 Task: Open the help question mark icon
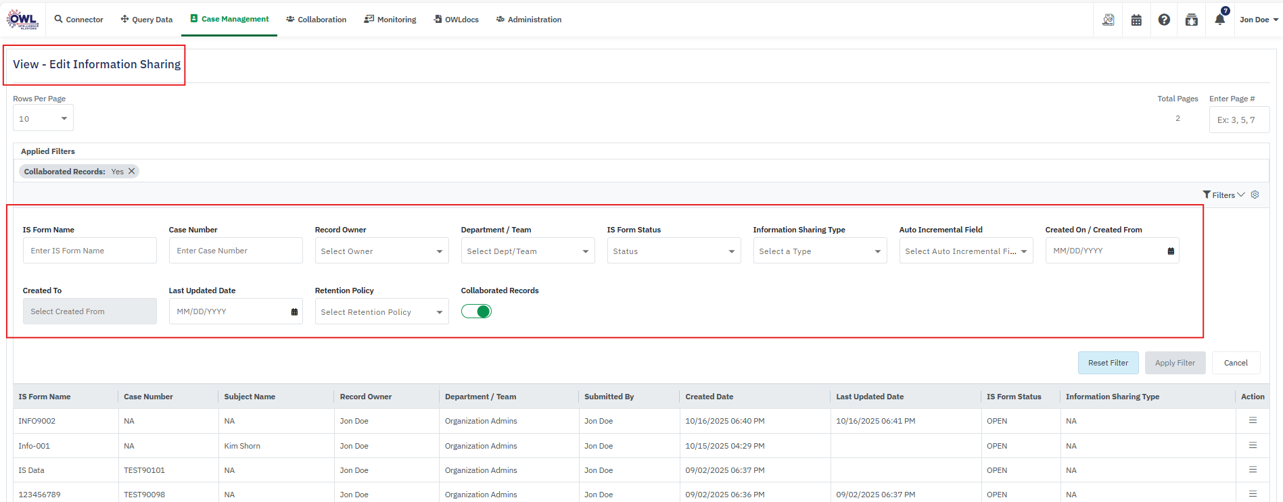pos(1164,20)
